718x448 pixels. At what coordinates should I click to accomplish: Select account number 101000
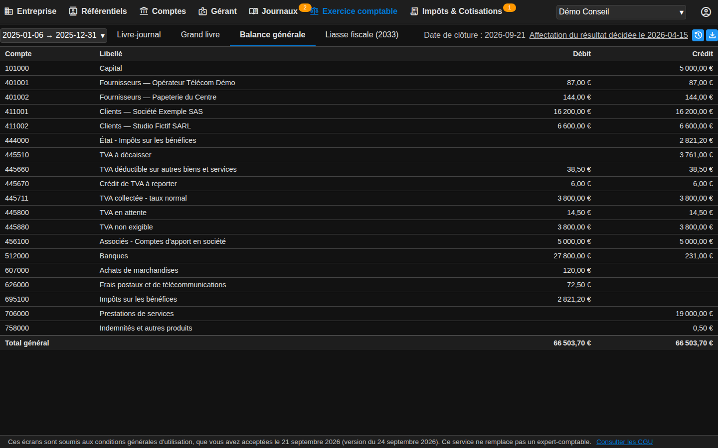pyautogui.click(x=17, y=68)
